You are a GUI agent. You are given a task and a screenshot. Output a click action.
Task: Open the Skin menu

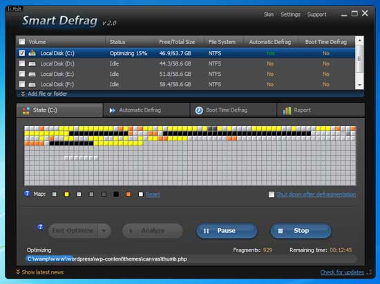[269, 14]
